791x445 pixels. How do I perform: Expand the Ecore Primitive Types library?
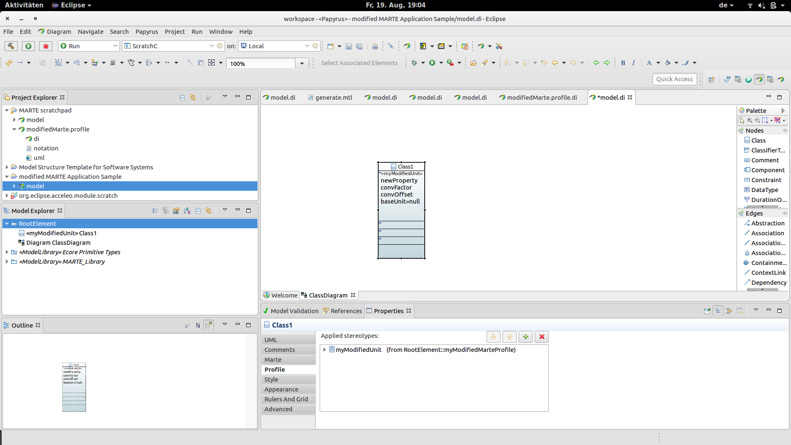pyautogui.click(x=7, y=252)
